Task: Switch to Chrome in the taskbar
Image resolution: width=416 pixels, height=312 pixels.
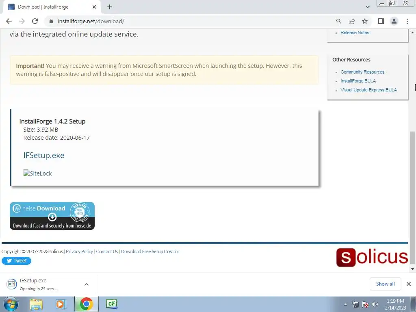Action: pyautogui.click(x=86, y=304)
